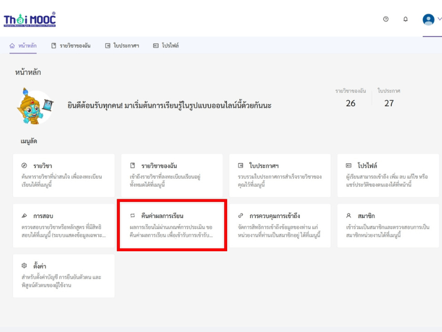Switch to the รายวิชาของฉัน tab
This screenshot has height=332, width=442.
pos(71,45)
